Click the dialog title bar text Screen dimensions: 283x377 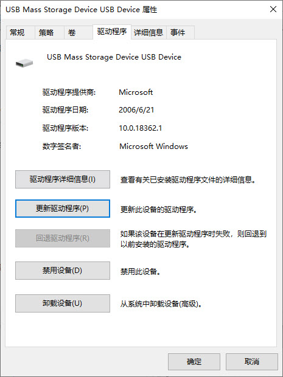(82, 10)
